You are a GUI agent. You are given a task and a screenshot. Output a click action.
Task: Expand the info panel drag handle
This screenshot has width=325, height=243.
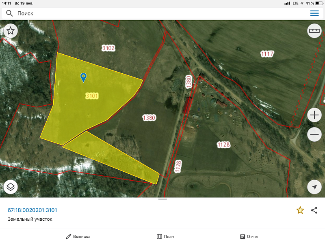pyautogui.click(x=162, y=199)
